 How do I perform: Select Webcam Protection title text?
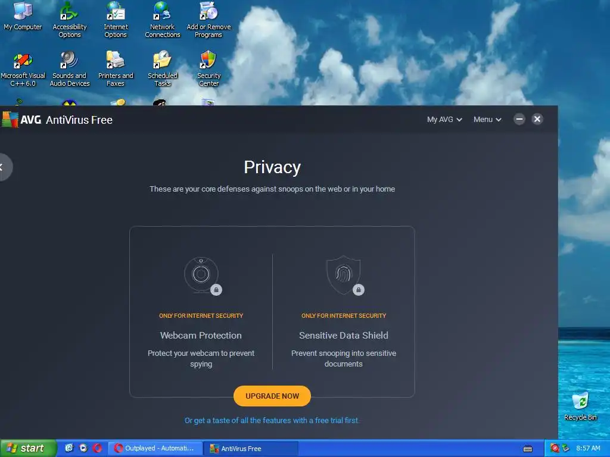pyautogui.click(x=201, y=336)
